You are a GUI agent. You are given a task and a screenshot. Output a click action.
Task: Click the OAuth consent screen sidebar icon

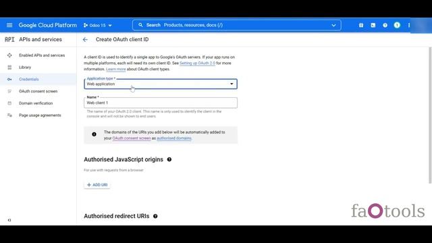pos(9,91)
